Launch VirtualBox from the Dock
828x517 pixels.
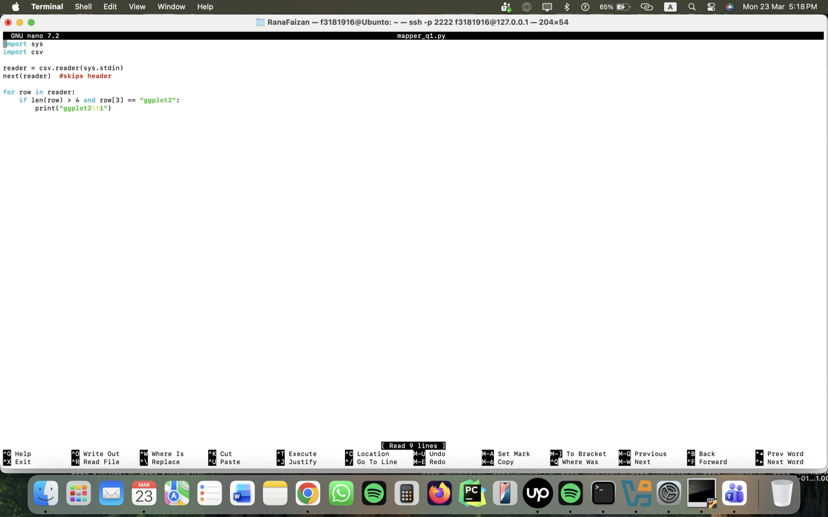pyautogui.click(x=636, y=493)
